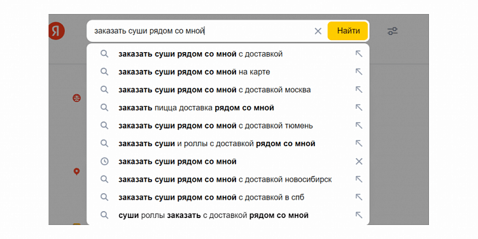This screenshot has height=239, width=478.
Task: Fill query arrow for 'в спб' suggestion
Action: click(x=359, y=197)
